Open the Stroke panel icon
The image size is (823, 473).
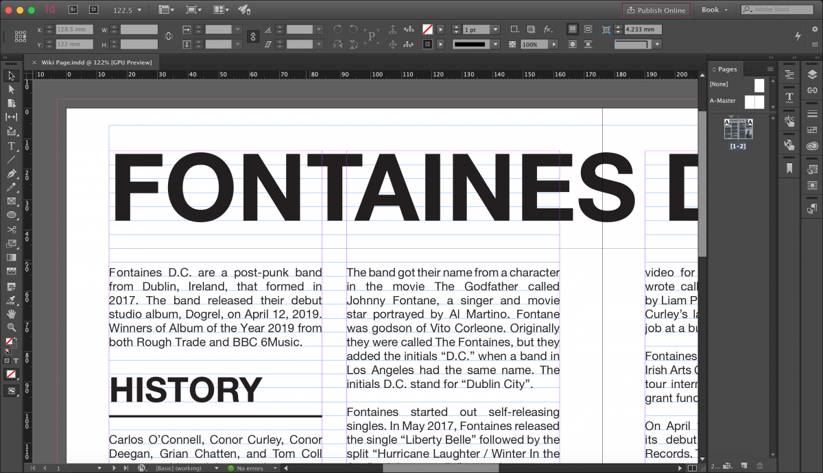click(x=813, y=113)
